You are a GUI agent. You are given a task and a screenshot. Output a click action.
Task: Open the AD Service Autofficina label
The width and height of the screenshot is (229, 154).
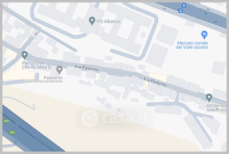pyautogui.click(x=216, y=108)
